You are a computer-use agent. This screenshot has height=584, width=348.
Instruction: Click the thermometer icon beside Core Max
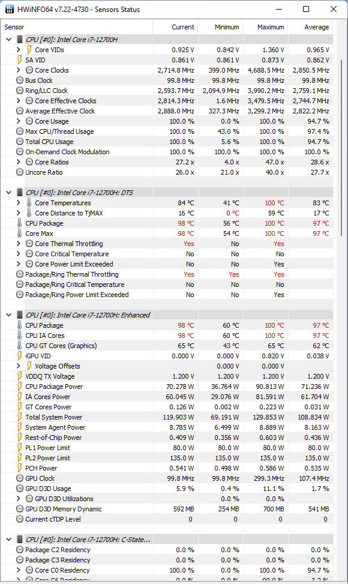[x=20, y=233]
